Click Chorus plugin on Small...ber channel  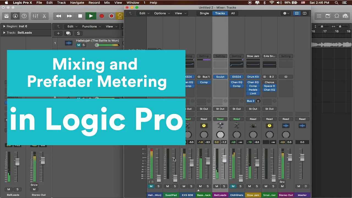[x=269, y=82]
